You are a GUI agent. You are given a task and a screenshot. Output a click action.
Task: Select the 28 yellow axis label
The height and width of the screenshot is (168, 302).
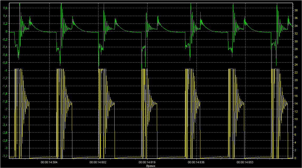pyautogui.click(x=296, y=49)
